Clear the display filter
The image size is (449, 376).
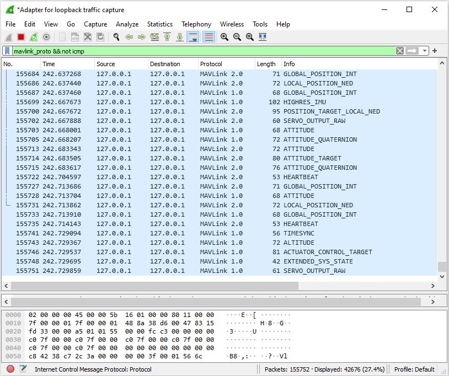(x=400, y=51)
